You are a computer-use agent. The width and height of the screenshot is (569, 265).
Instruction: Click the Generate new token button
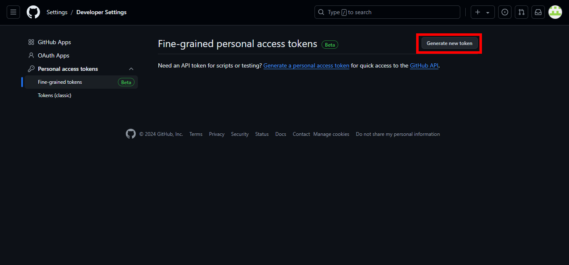click(449, 43)
